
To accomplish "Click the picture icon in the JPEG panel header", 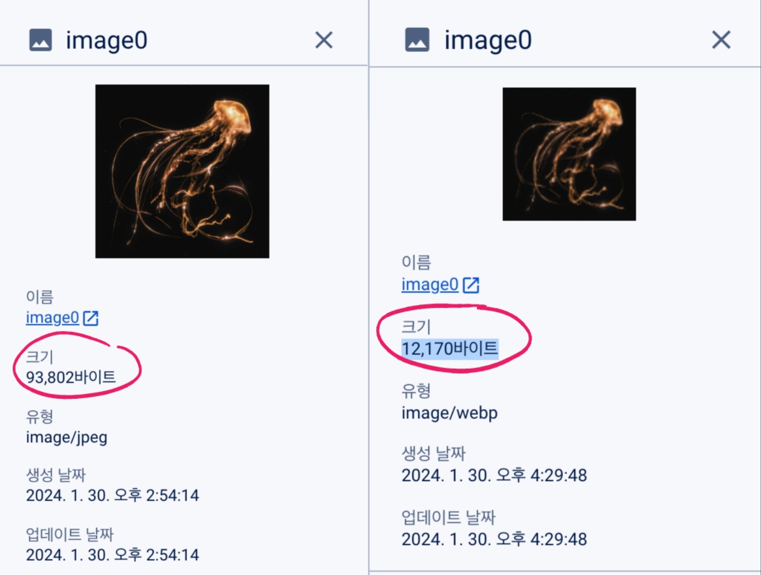I will (x=41, y=40).
